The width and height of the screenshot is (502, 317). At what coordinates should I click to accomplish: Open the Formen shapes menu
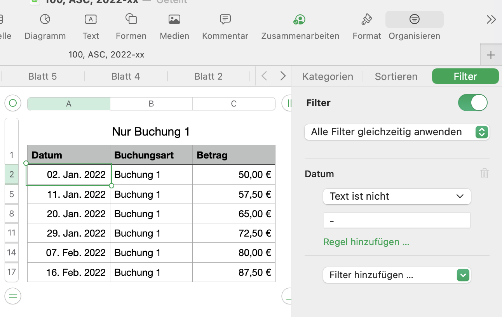(131, 26)
